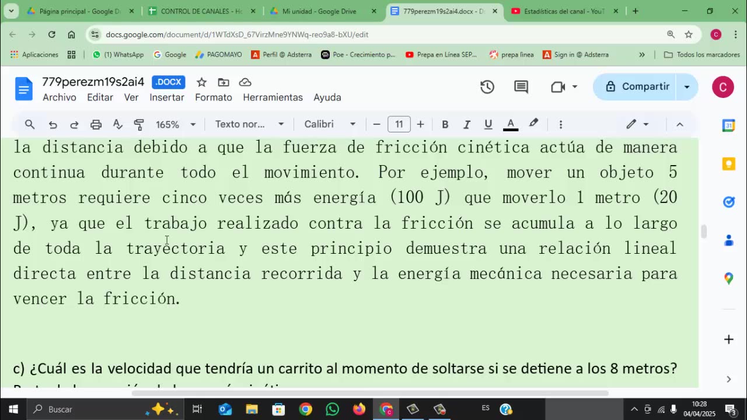Toggle bold formatting

click(x=445, y=124)
